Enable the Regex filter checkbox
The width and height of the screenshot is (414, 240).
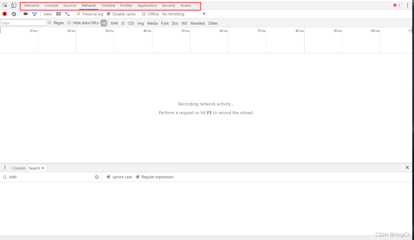49,23
